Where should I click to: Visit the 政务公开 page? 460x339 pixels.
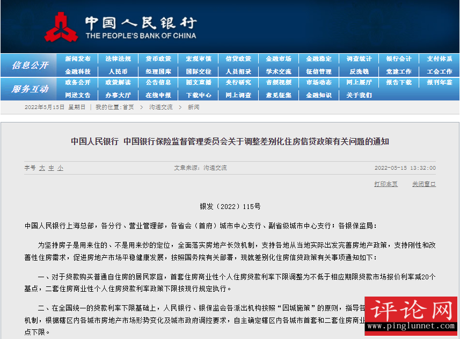(x=78, y=83)
